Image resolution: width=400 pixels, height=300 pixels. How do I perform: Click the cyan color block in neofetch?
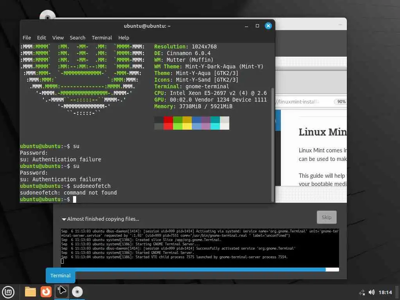click(215, 123)
